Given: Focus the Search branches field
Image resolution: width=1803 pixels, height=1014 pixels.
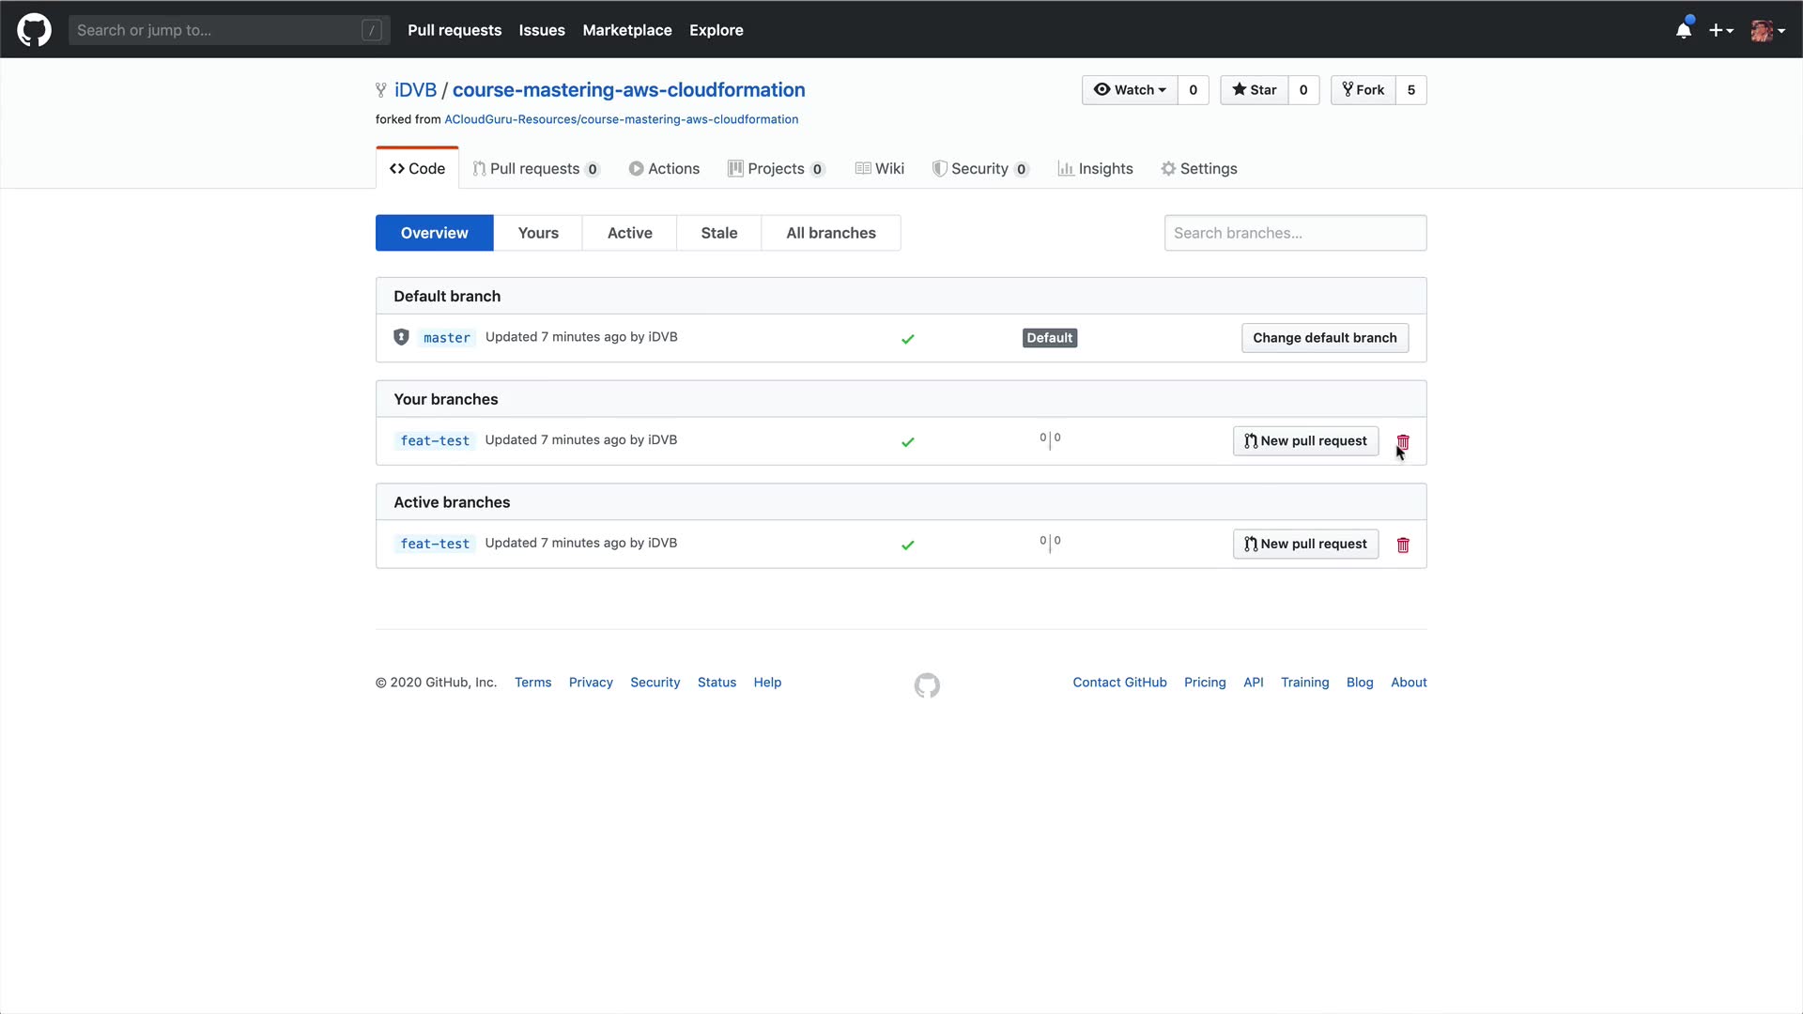Looking at the screenshot, I should pos(1295,233).
